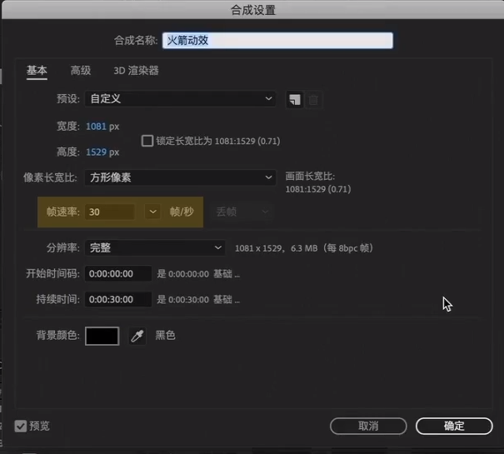Click the delete preset trash icon
Viewport: 504px width, 454px height.
(x=313, y=100)
